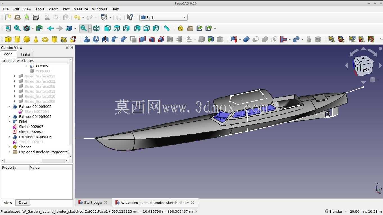
Task: Click the Create group folder icon
Action: click(190, 28)
